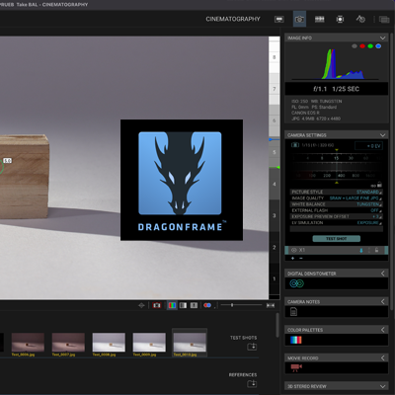This screenshot has height=395, width=395.
Task: Click the f/1.1 1/25 SEC readout
Action: point(336,89)
